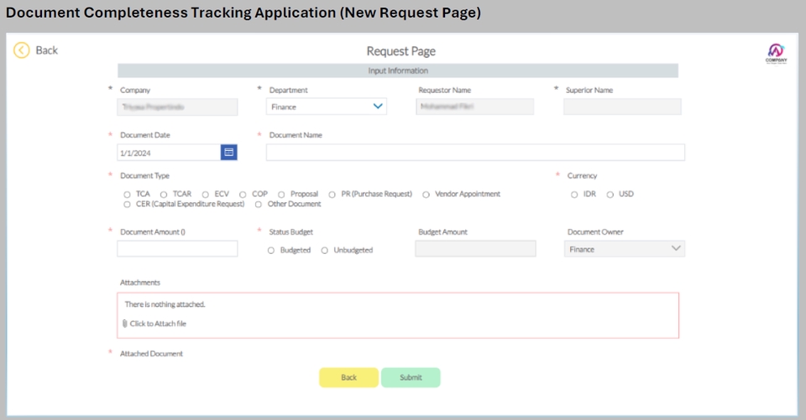Viewport: 806px width, 420px height.
Task: Choose the IDR currency option
Action: (574, 194)
